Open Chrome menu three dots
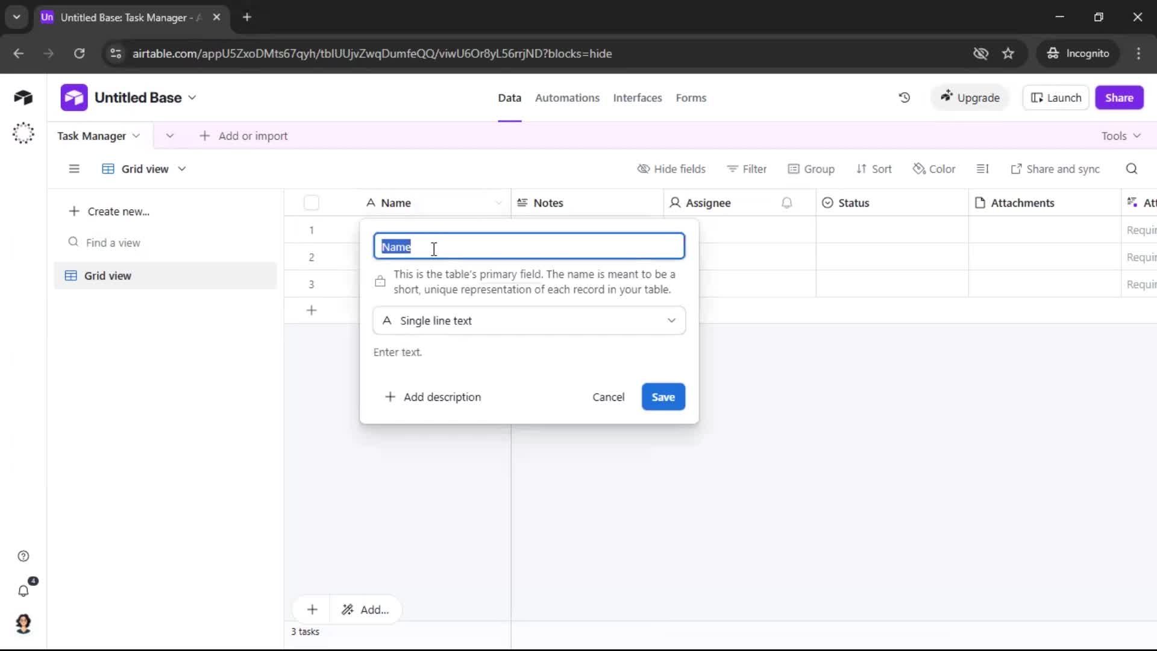The width and height of the screenshot is (1157, 651). point(1138,54)
